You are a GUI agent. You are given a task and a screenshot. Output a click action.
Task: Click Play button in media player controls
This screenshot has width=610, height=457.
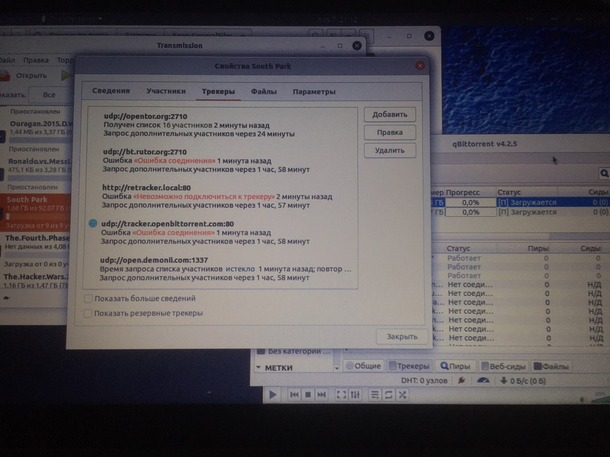pos(273,395)
